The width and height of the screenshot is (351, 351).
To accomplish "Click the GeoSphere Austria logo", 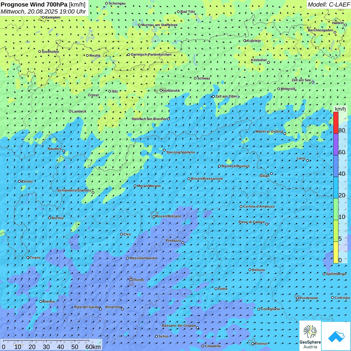I will pyautogui.click(x=310, y=335).
